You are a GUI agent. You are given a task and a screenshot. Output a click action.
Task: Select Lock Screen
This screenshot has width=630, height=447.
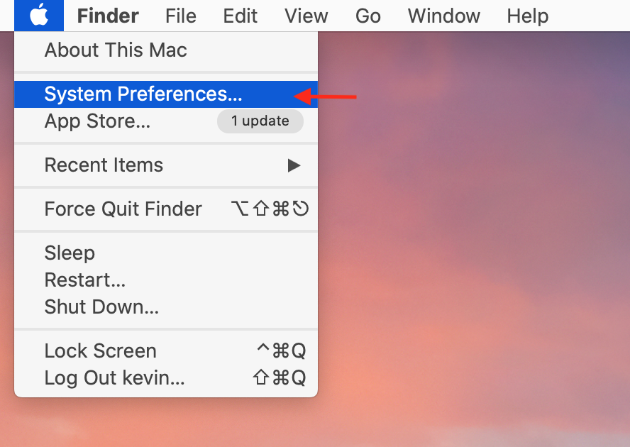tap(100, 351)
